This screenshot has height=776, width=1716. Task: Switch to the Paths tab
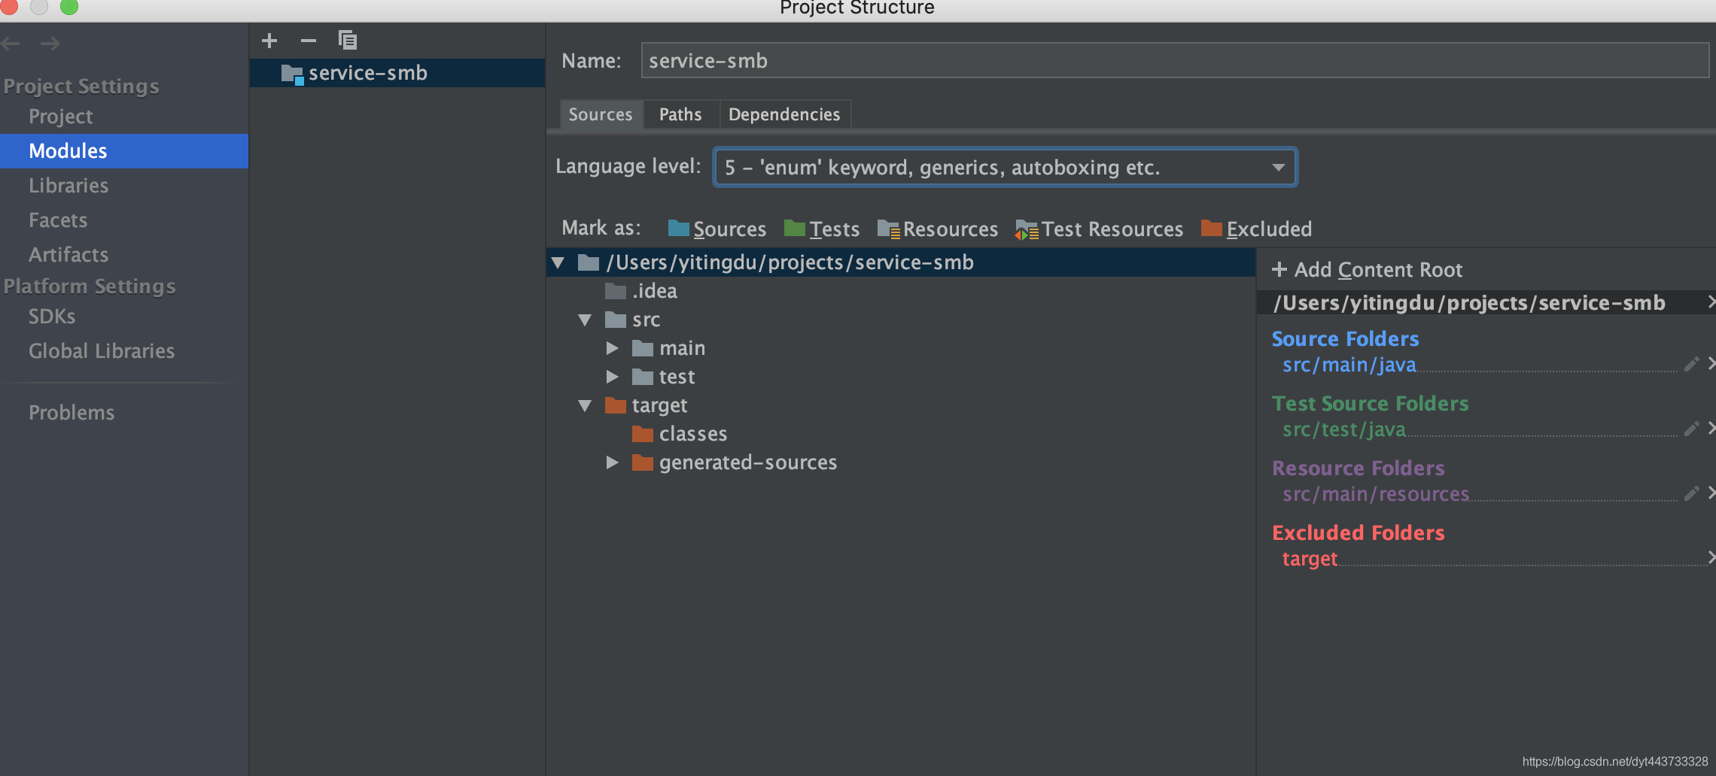(x=680, y=114)
